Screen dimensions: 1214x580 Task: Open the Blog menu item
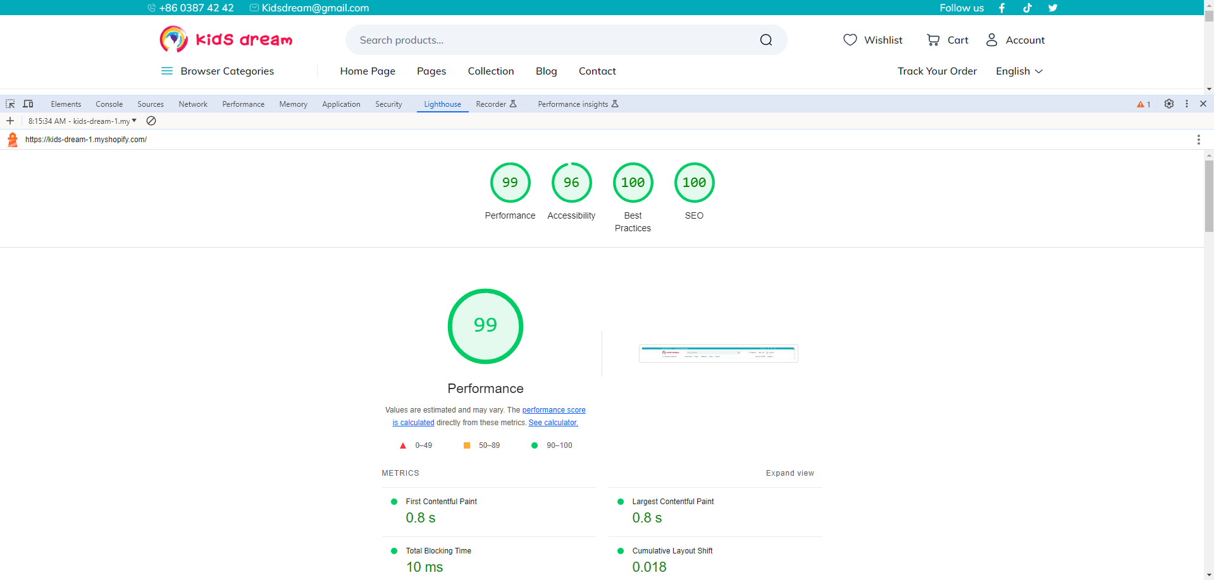coord(547,71)
